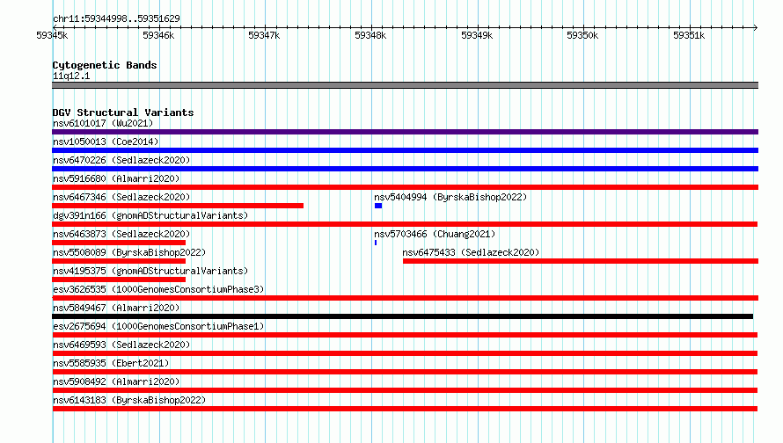Viewport: 783px width, 443px height.
Task: Open the nsv6469593 (Sedlazeck2020) label
Action: point(121,345)
